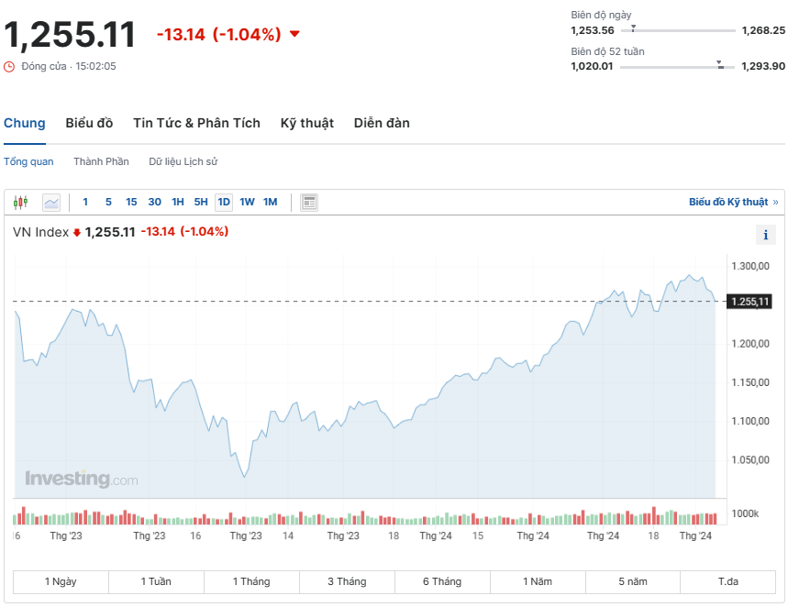Select the 5H chart interval
This screenshot has width=788, height=607.
(201, 203)
